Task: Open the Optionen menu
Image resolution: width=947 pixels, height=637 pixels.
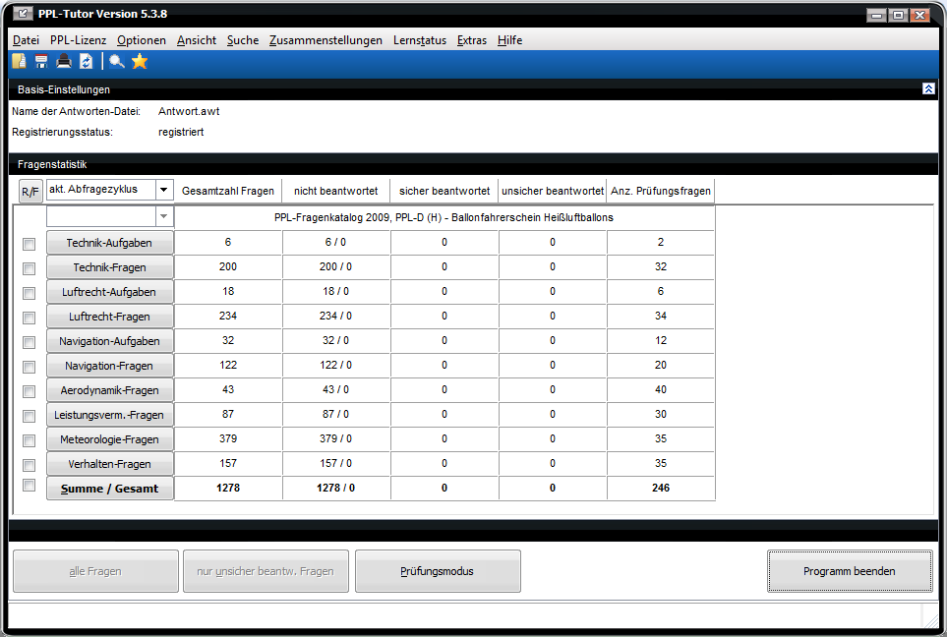Action: (142, 40)
